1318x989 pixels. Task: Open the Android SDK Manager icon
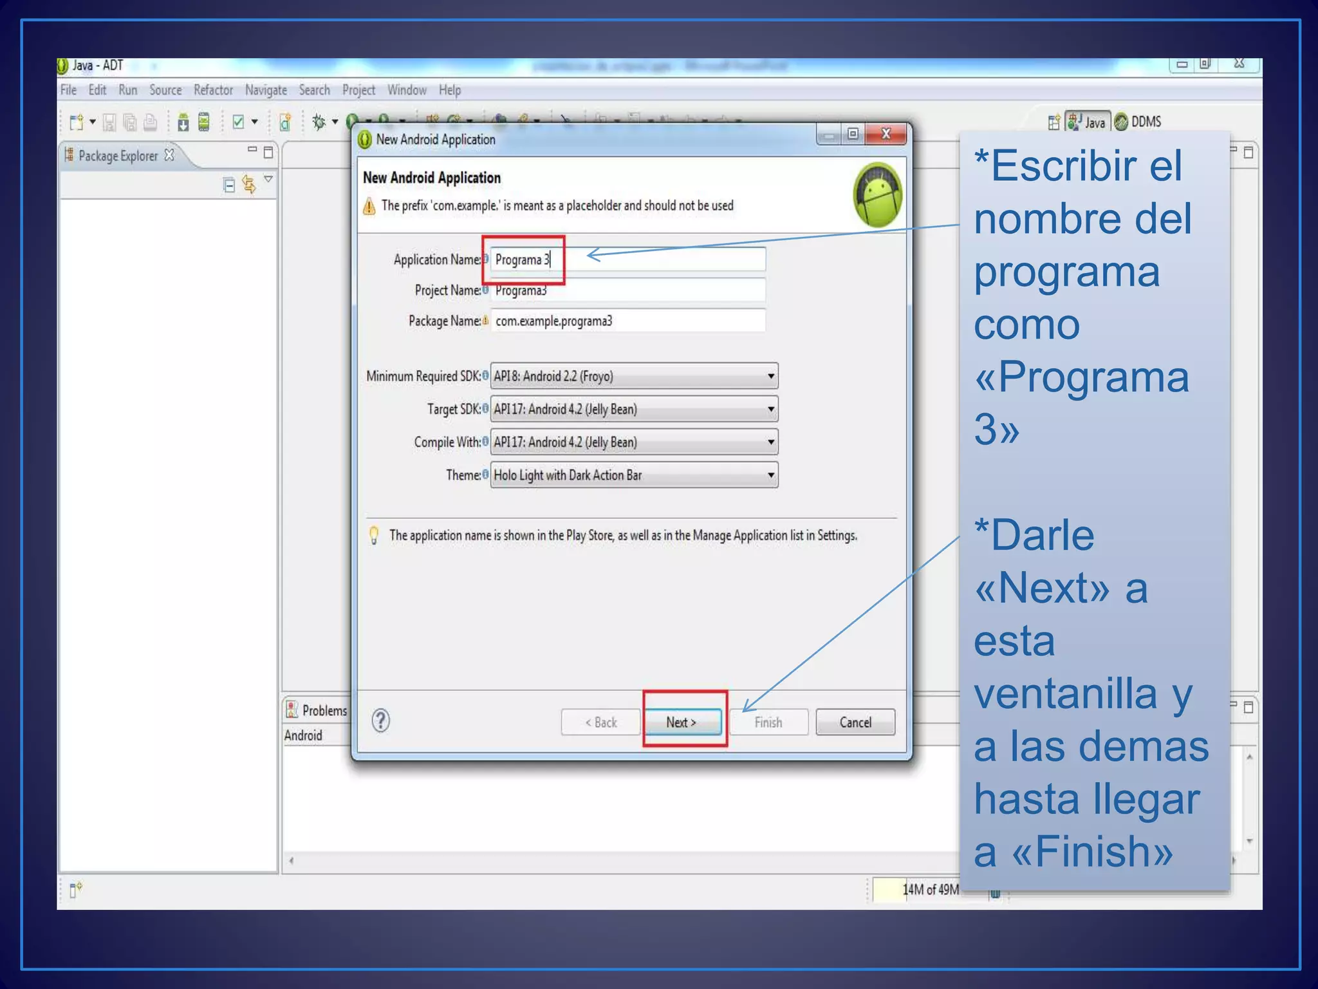coord(183,122)
